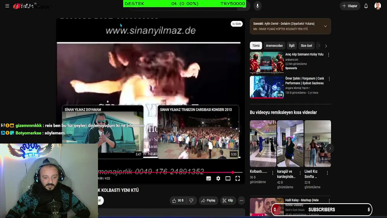The width and height of the screenshot is (387, 218).
Task: Select the Size özel filter chip
Action: 306,46
